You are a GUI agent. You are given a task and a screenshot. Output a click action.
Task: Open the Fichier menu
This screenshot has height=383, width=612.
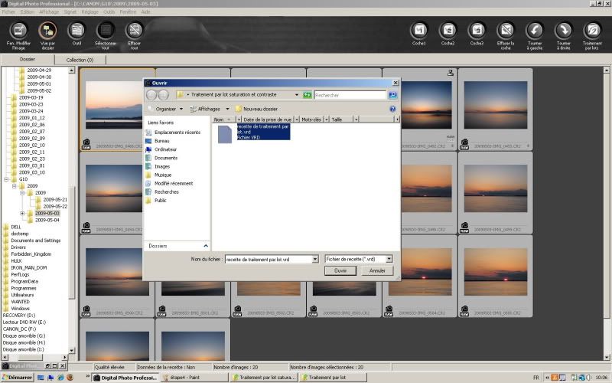pyautogui.click(x=8, y=11)
